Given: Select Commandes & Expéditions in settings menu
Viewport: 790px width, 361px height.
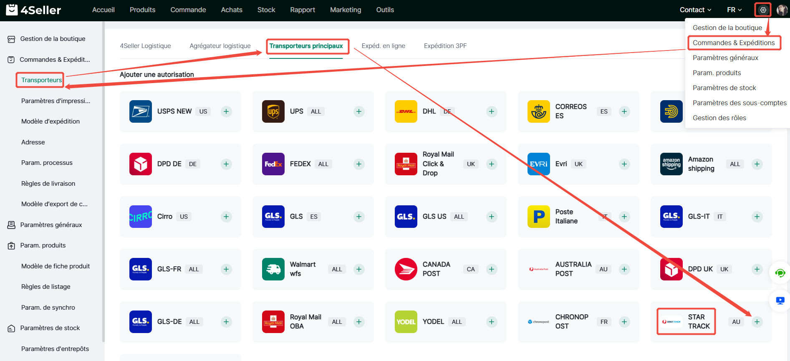Looking at the screenshot, I should 734,43.
